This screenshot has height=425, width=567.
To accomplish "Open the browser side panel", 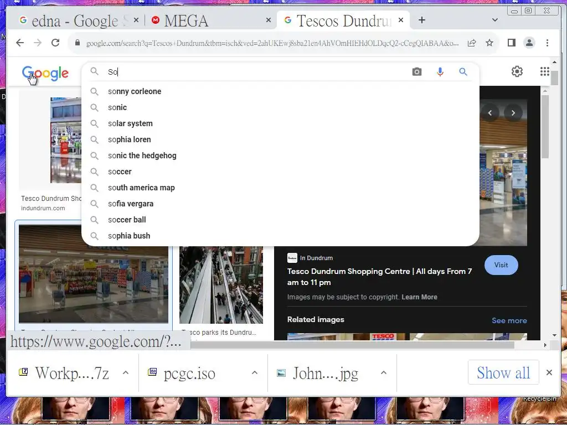I will tap(511, 43).
